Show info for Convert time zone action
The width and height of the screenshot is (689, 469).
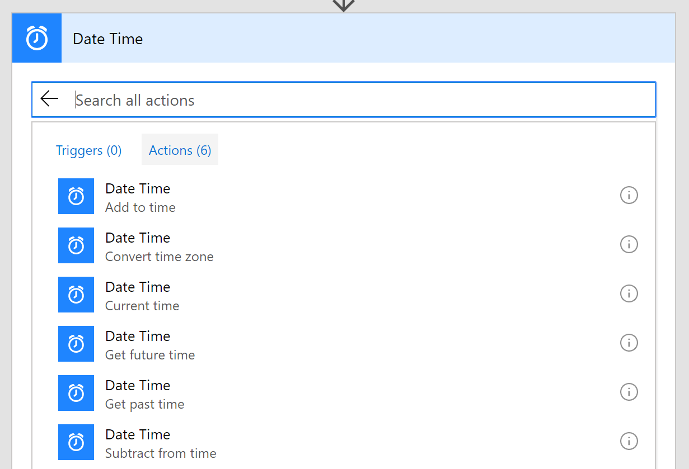click(629, 244)
